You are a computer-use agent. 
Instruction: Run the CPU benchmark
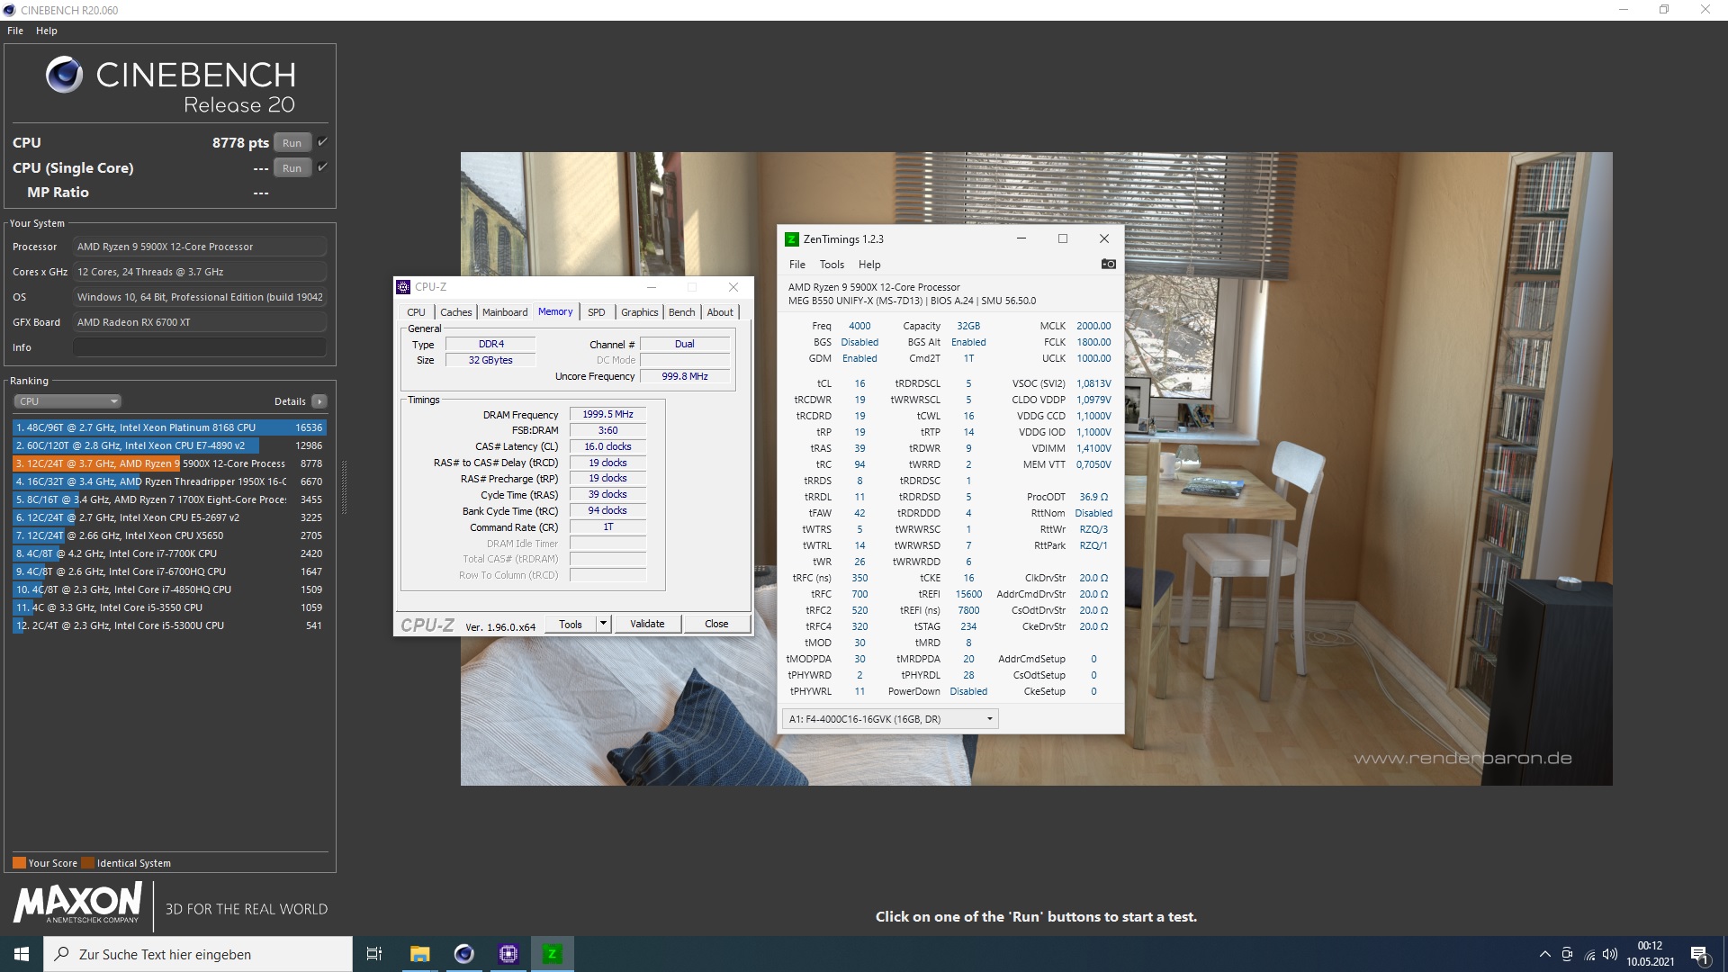[292, 143]
